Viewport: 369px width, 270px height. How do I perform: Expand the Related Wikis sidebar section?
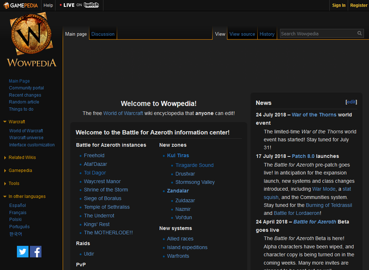[22, 157]
